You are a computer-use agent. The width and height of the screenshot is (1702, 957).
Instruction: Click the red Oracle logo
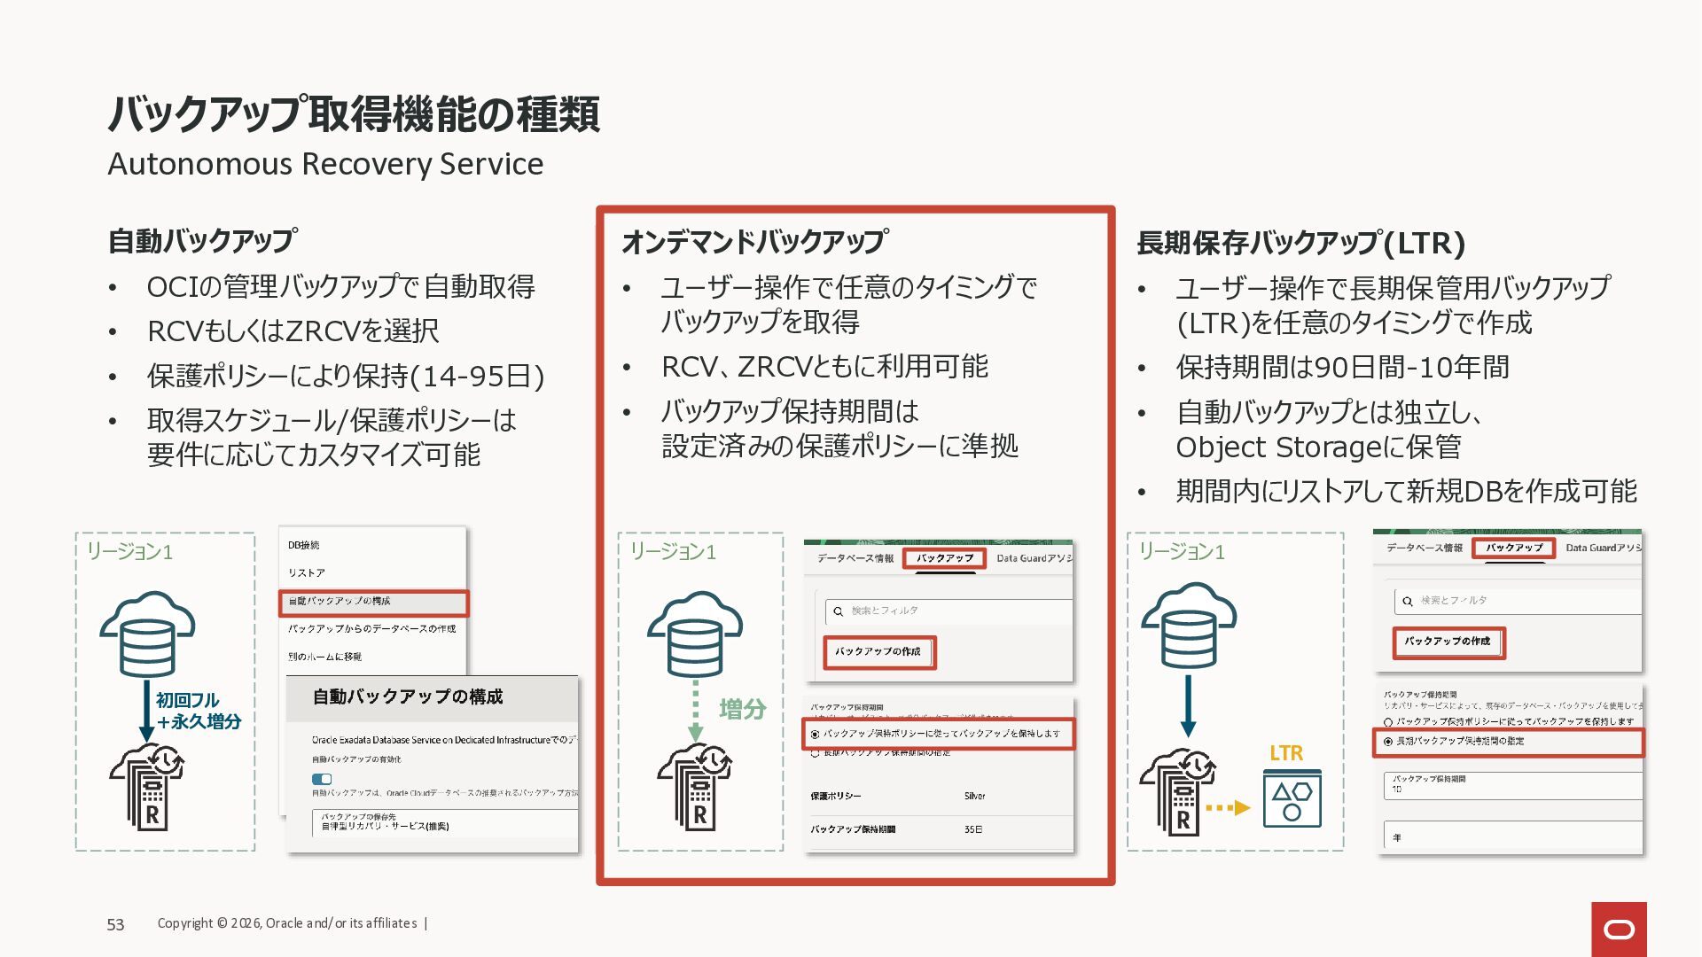pyautogui.click(x=1619, y=929)
